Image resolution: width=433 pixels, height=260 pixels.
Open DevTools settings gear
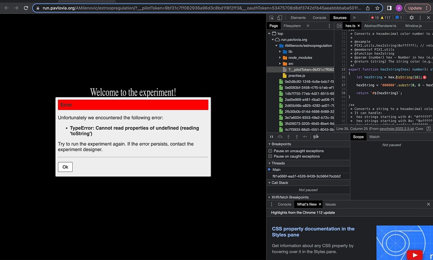point(411,17)
